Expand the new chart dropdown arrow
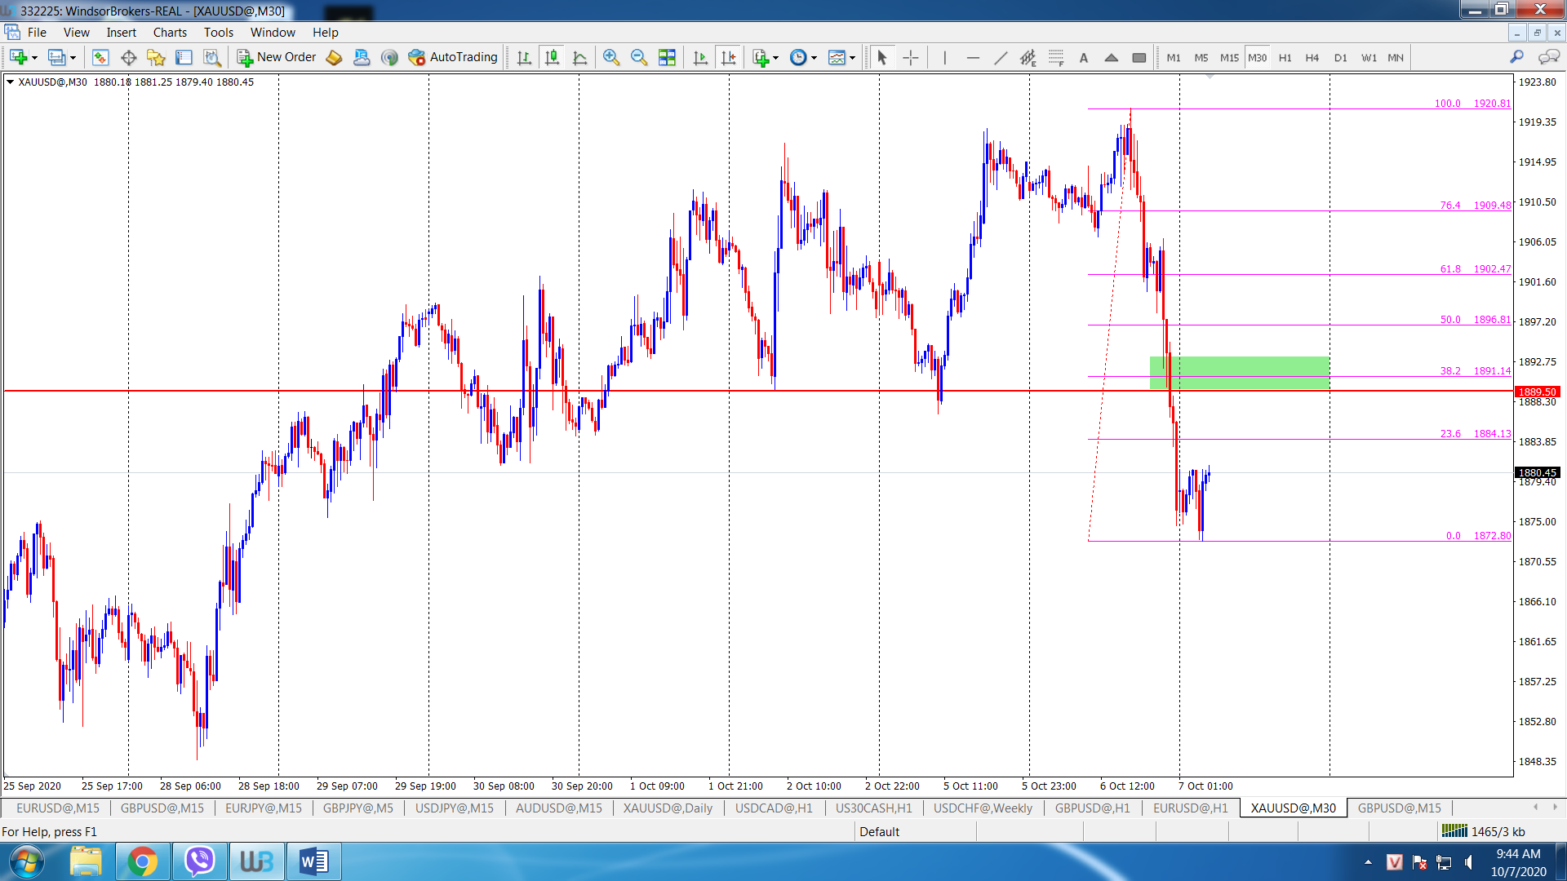1567x881 pixels. (x=34, y=58)
